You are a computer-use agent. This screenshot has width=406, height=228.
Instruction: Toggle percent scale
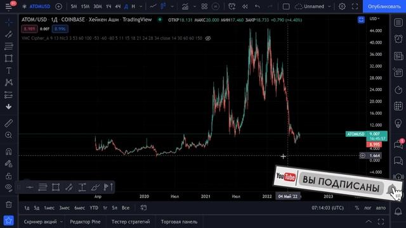pos(357,208)
